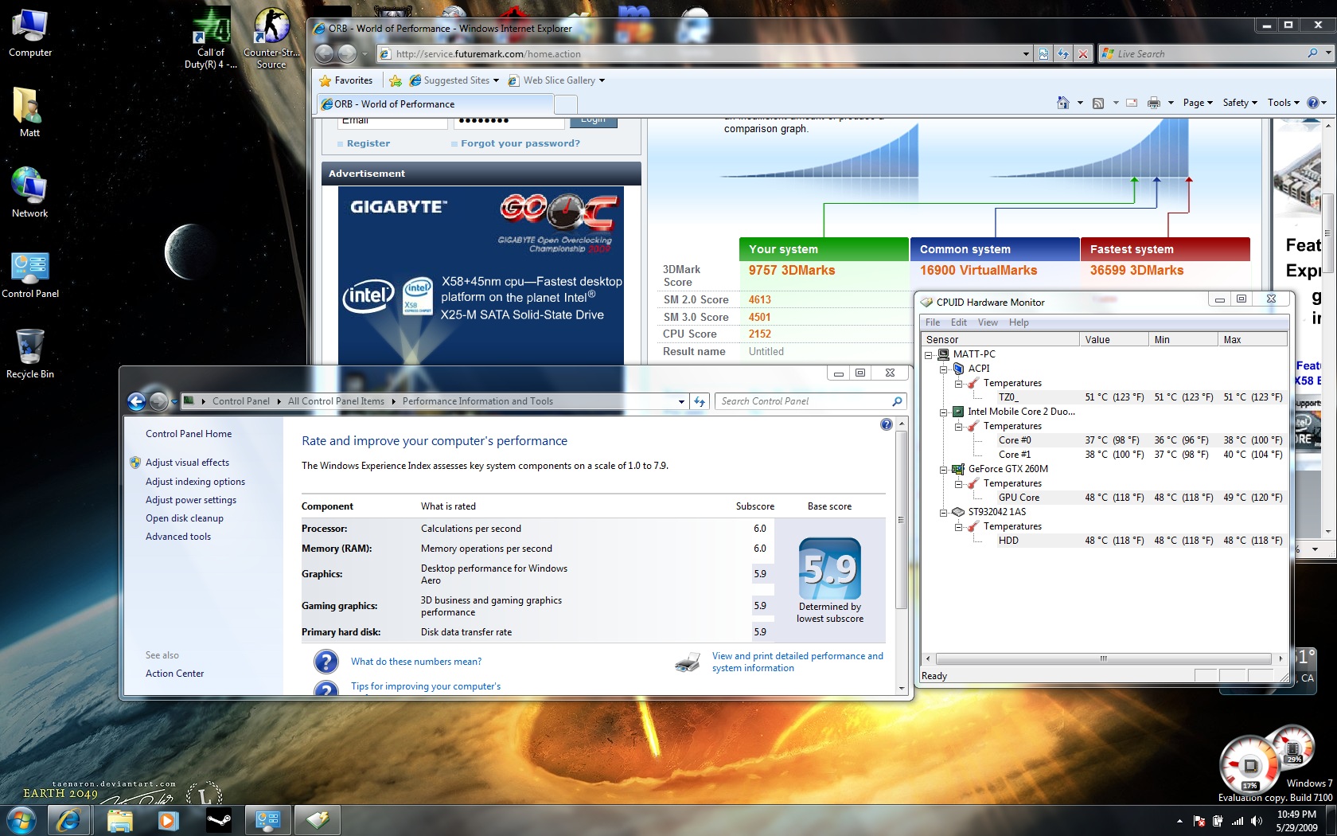Click the Register link on the Futuremark page
The image size is (1337, 836).
click(x=368, y=143)
